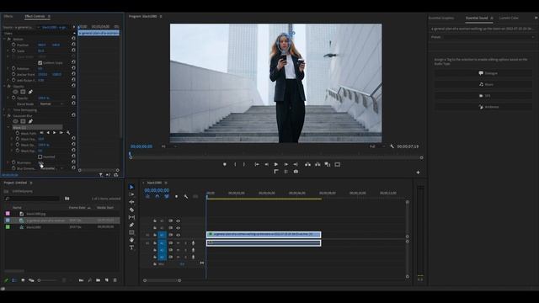539x303 pixels.
Task: Select the Ripple Edit tool
Action: click(131, 202)
